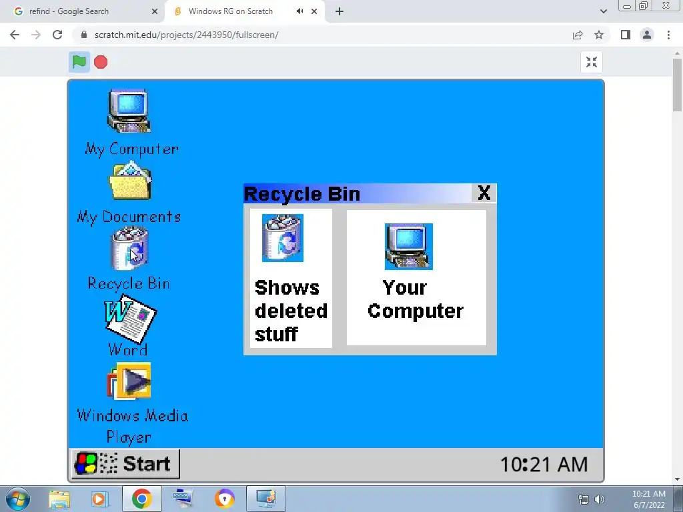This screenshot has width=683, height=512.
Task: Open the Chrome profile avatar menu
Action: (647, 35)
